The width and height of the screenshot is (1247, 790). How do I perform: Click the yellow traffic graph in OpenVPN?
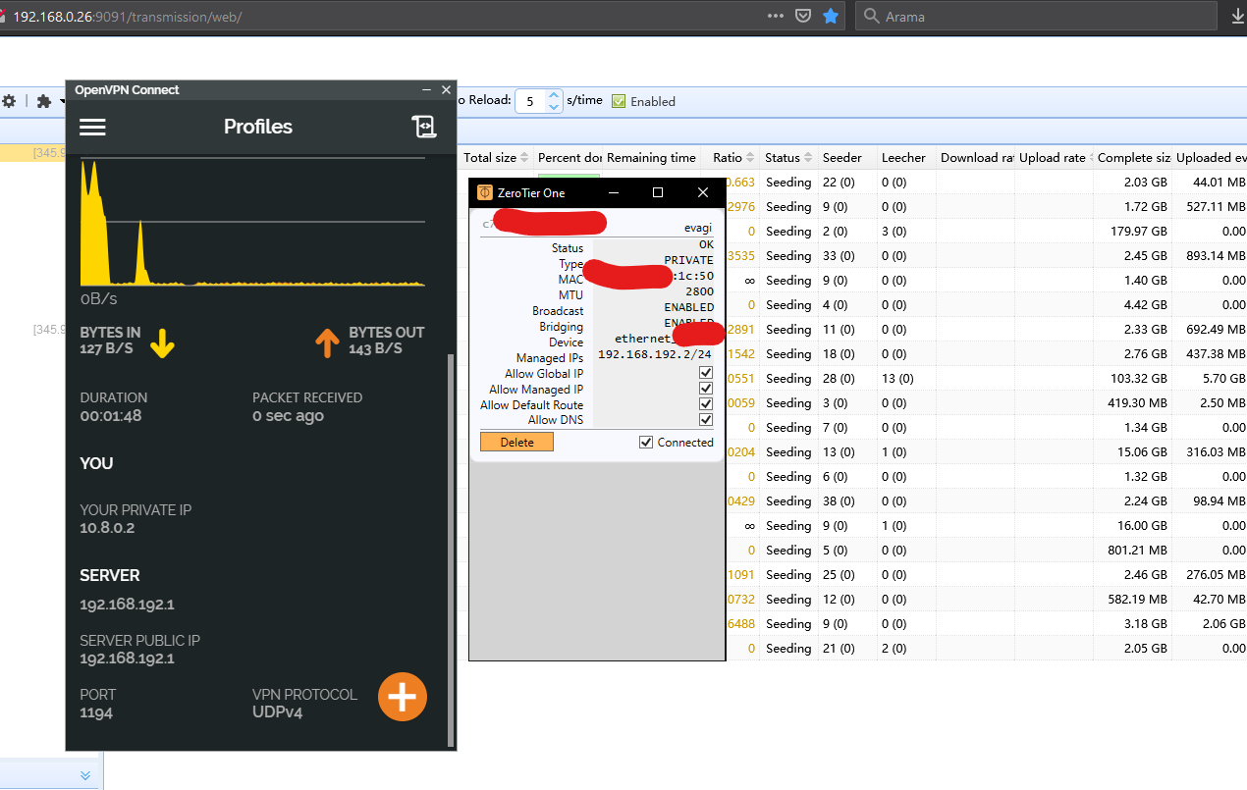[252, 222]
